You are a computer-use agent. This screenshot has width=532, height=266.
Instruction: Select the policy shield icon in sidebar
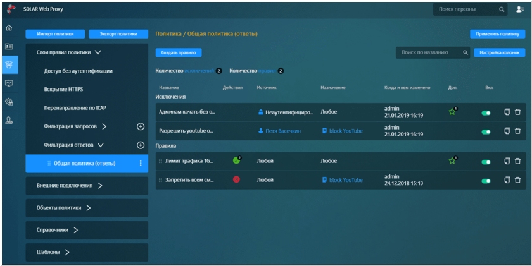(9, 64)
